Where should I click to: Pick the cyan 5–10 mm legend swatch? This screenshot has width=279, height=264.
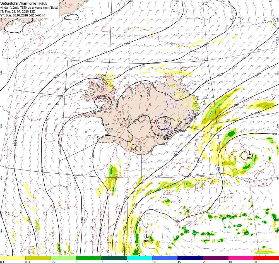(x=140, y=258)
